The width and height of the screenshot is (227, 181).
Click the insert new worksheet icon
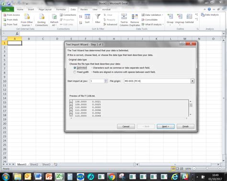point(56,164)
